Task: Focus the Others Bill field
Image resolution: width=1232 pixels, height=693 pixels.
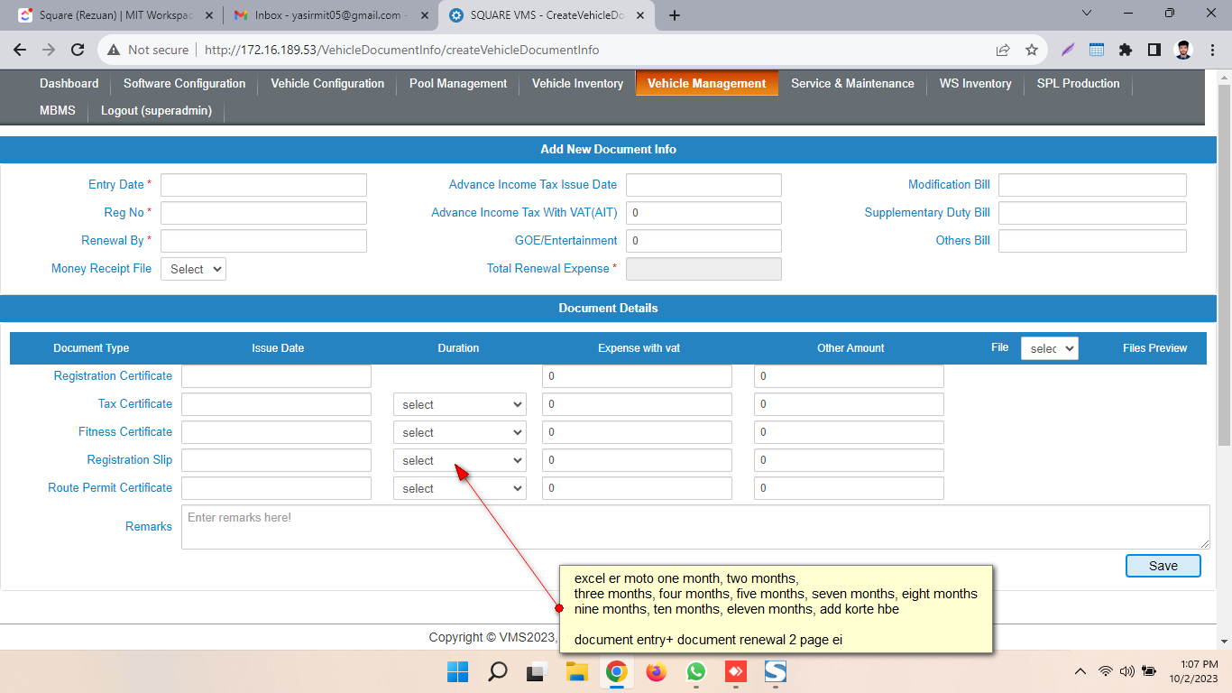Action: point(1092,241)
